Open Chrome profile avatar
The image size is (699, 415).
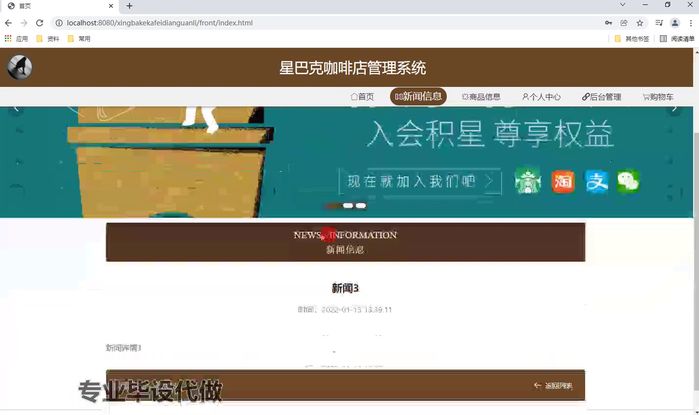(x=675, y=23)
